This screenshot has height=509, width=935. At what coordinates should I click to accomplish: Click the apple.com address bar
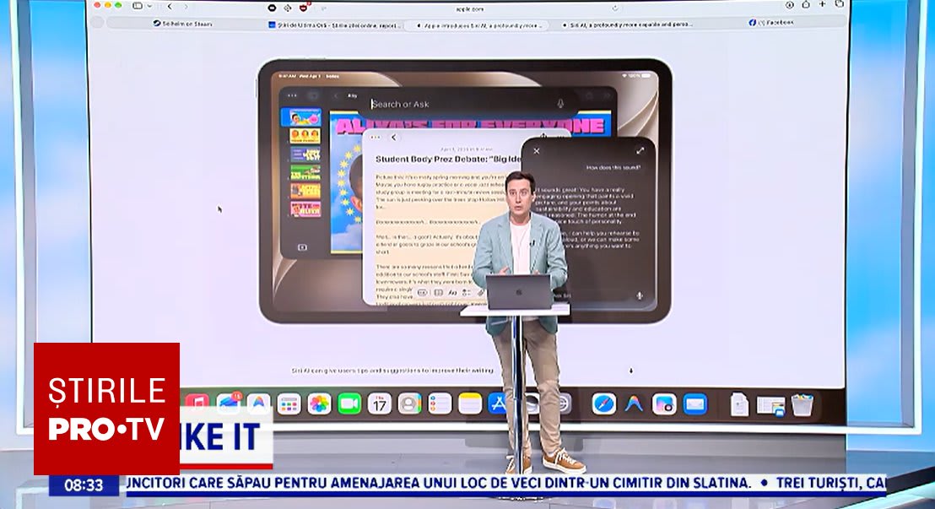tap(471, 8)
